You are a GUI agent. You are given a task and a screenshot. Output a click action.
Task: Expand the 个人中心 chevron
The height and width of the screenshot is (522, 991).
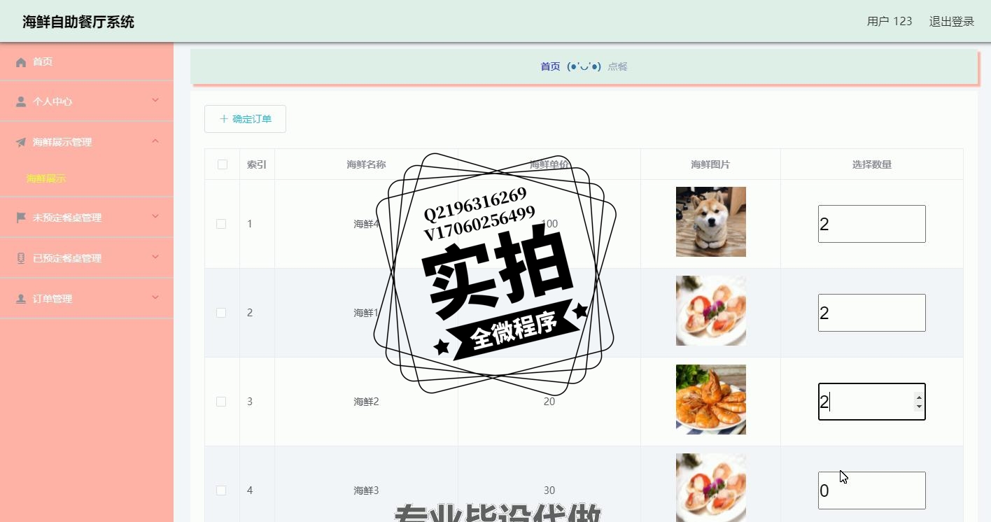(x=155, y=101)
